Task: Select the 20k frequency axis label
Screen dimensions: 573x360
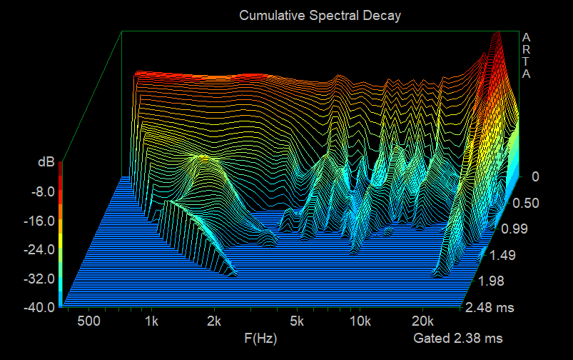Action: point(424,321)
